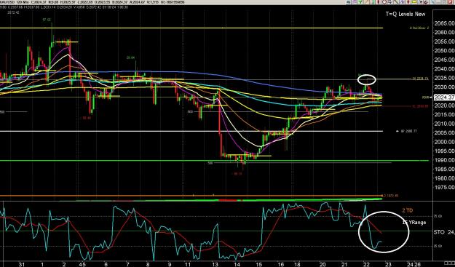The width and height of the screenshot is (455, 267).
Task: Click the 2045.00 price axis label
Action: tap(444, 60)
